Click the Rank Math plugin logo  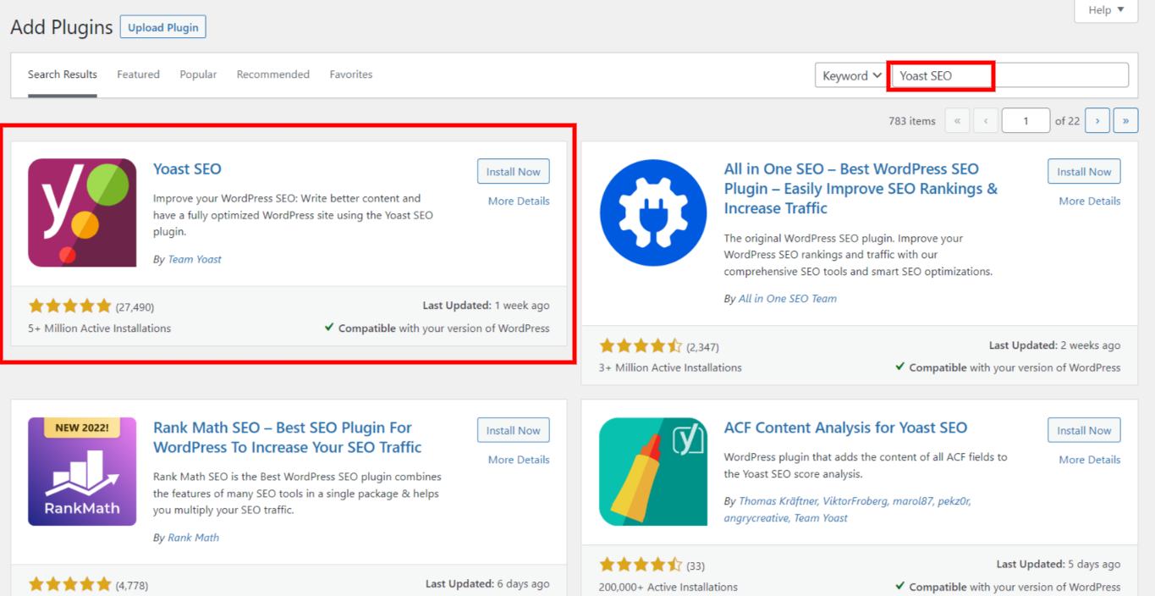click(x=82, y=472)
